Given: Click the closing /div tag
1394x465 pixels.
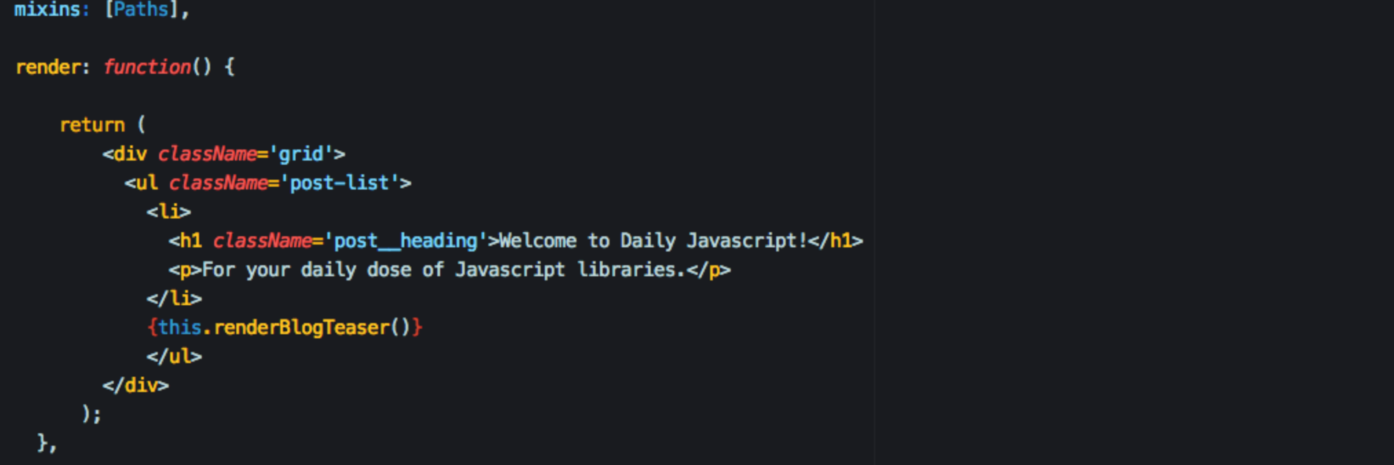Looking at the screenshot, I should click(136, 385).
